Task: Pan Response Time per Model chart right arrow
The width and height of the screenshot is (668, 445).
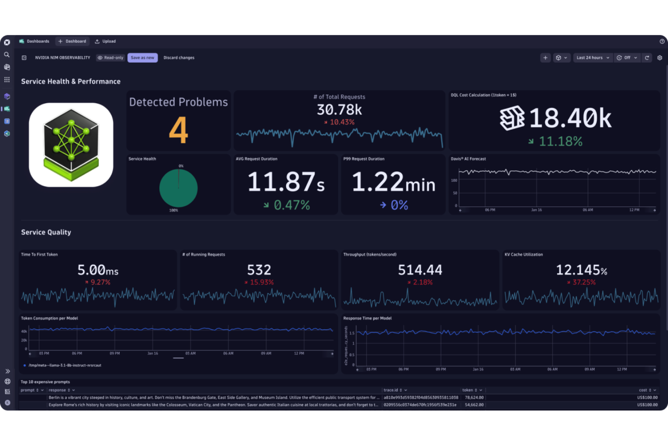Action: [654, 370]
